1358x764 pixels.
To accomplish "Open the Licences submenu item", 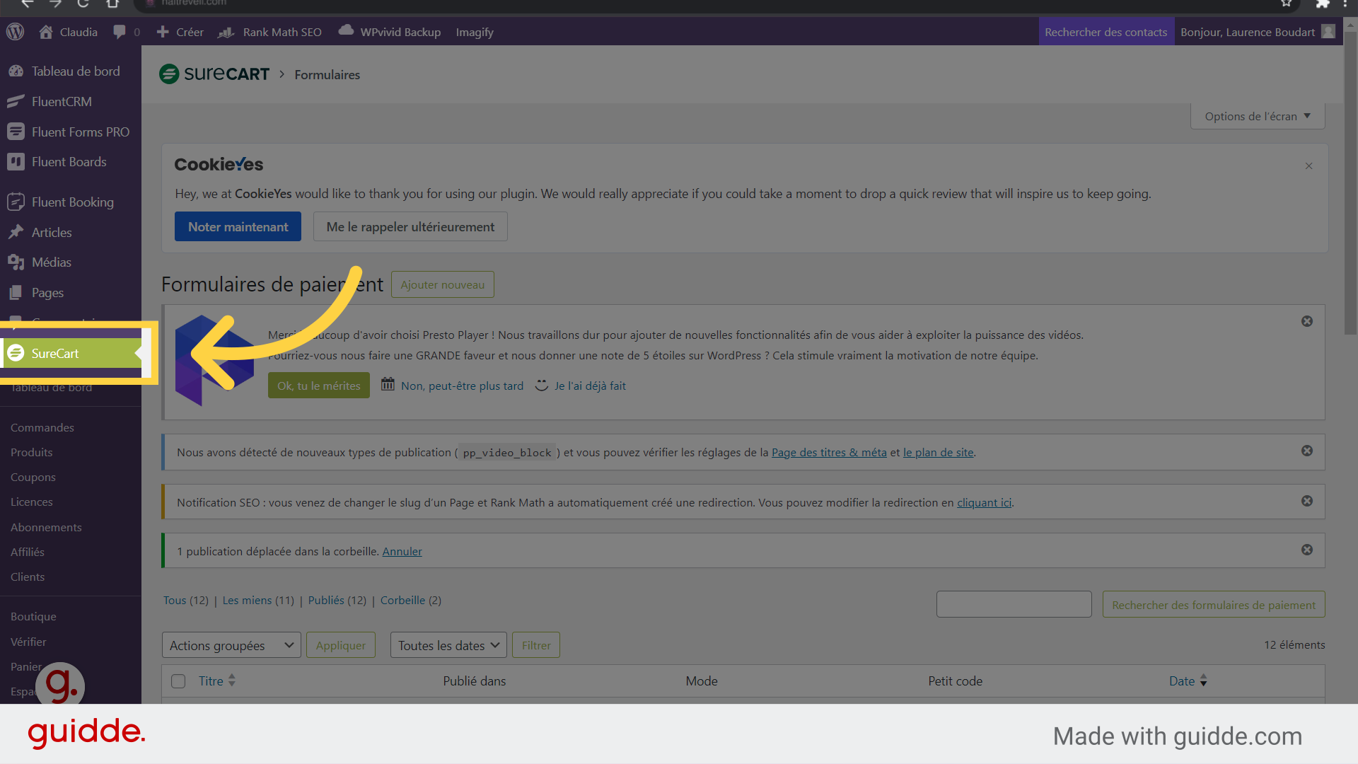I will pyautogui.click(x=32, y=502).
